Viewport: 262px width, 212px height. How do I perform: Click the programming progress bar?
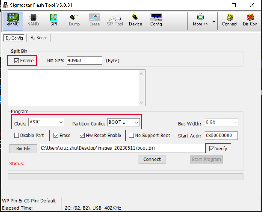coord(126,177)
